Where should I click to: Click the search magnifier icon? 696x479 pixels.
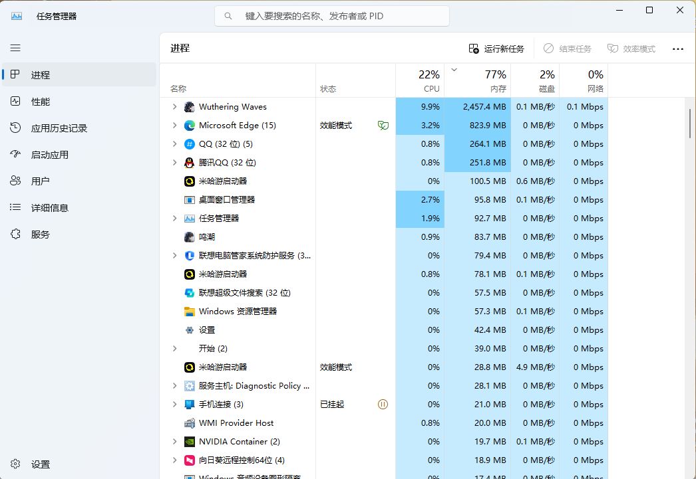point(228,16)
